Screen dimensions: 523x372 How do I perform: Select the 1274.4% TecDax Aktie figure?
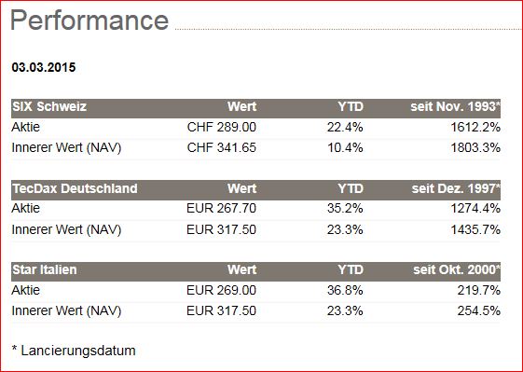tap(475, 208)
